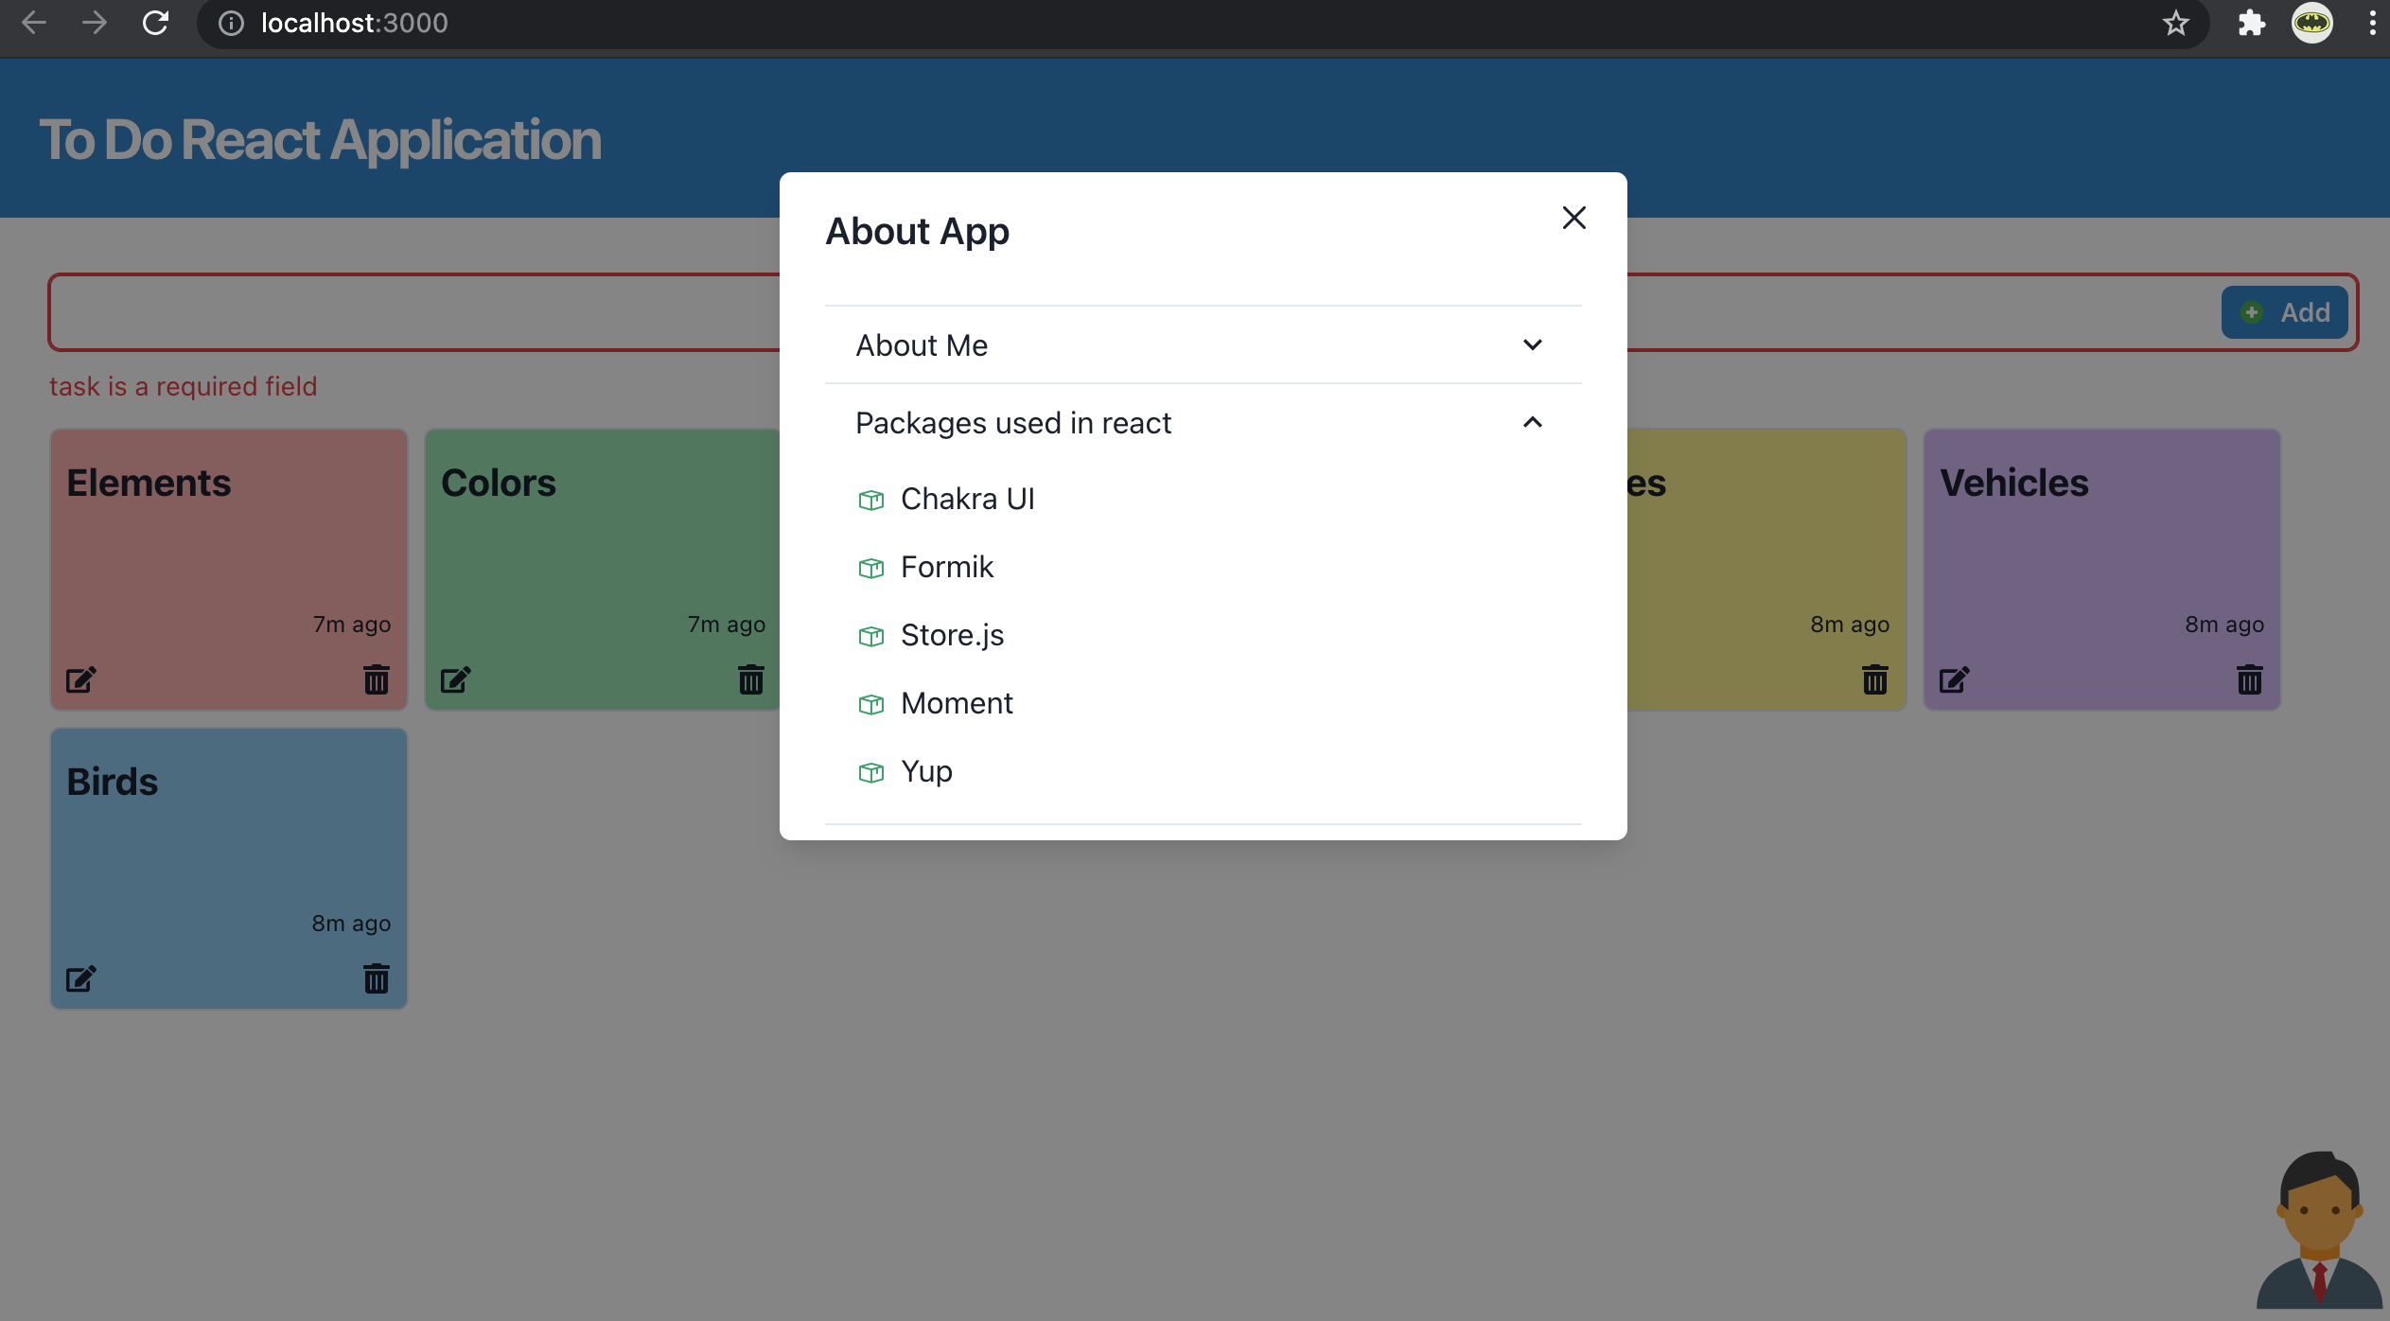Click the trash icon on Colors card

[750, 679]
